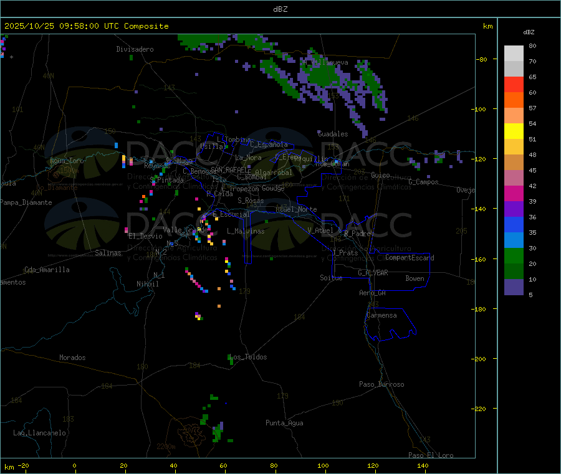The height and width of the screenshot is (474, 561).
Task: Click the SAN_RAFAEL city label
Action: pyautogui.click(x=229, y=170)
